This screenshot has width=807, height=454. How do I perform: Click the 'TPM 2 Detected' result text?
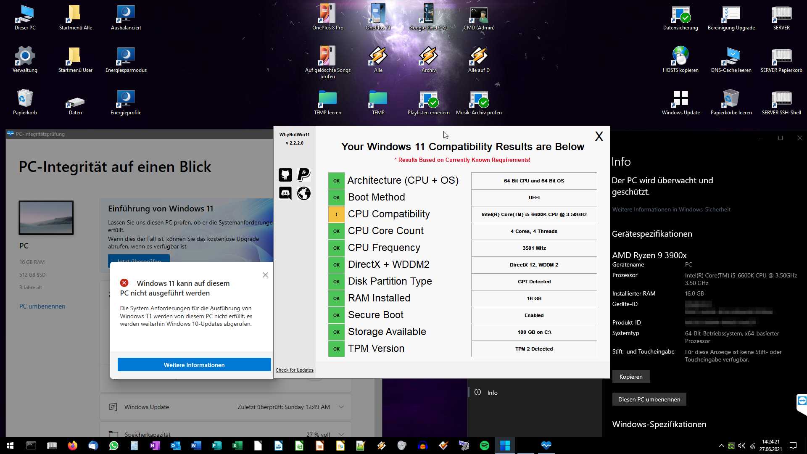point(534,349)
